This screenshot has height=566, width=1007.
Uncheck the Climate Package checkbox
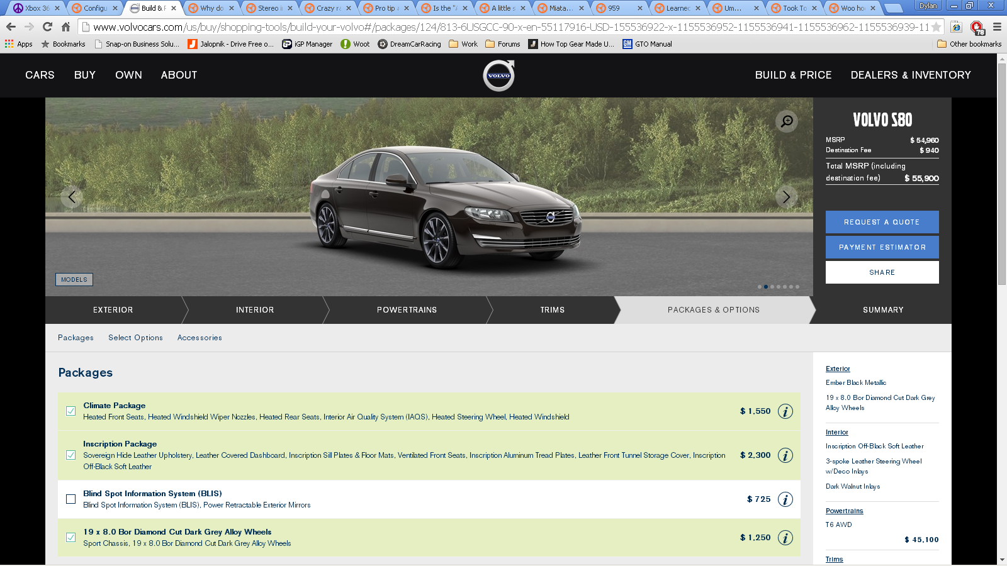pyautogui.click(x=70, y=411)
